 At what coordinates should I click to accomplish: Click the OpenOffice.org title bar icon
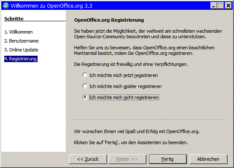pyautogui.click(x=6, y=6)
